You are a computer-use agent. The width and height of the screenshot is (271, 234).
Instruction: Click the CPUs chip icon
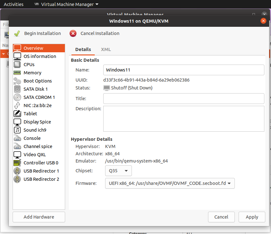click(x=17, y=65)
